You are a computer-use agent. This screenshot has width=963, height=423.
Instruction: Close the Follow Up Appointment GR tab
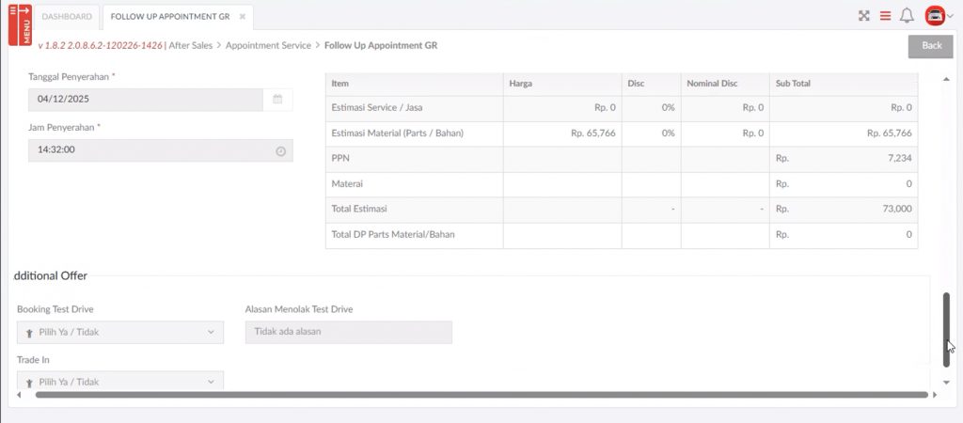[242, 17]
